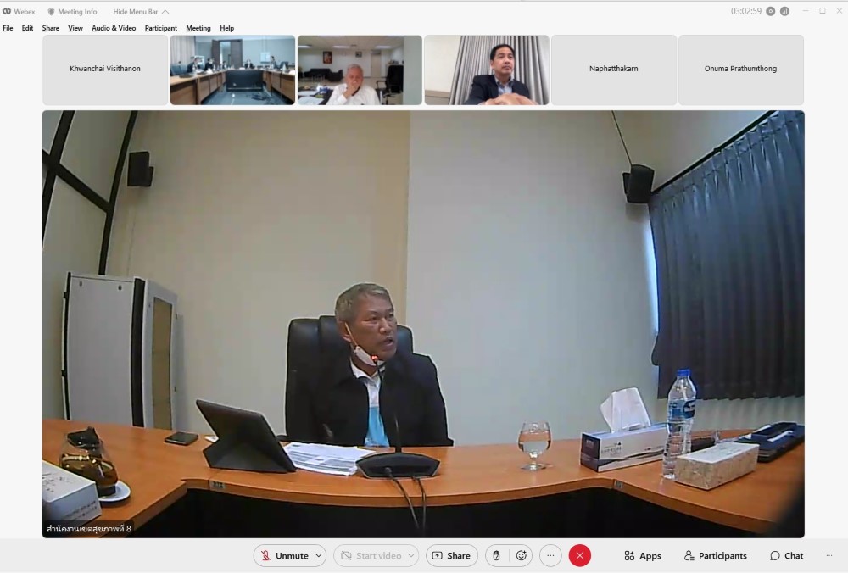848x573 pixels.
Task: Open the Apps panel
Action: pos(642,556)
